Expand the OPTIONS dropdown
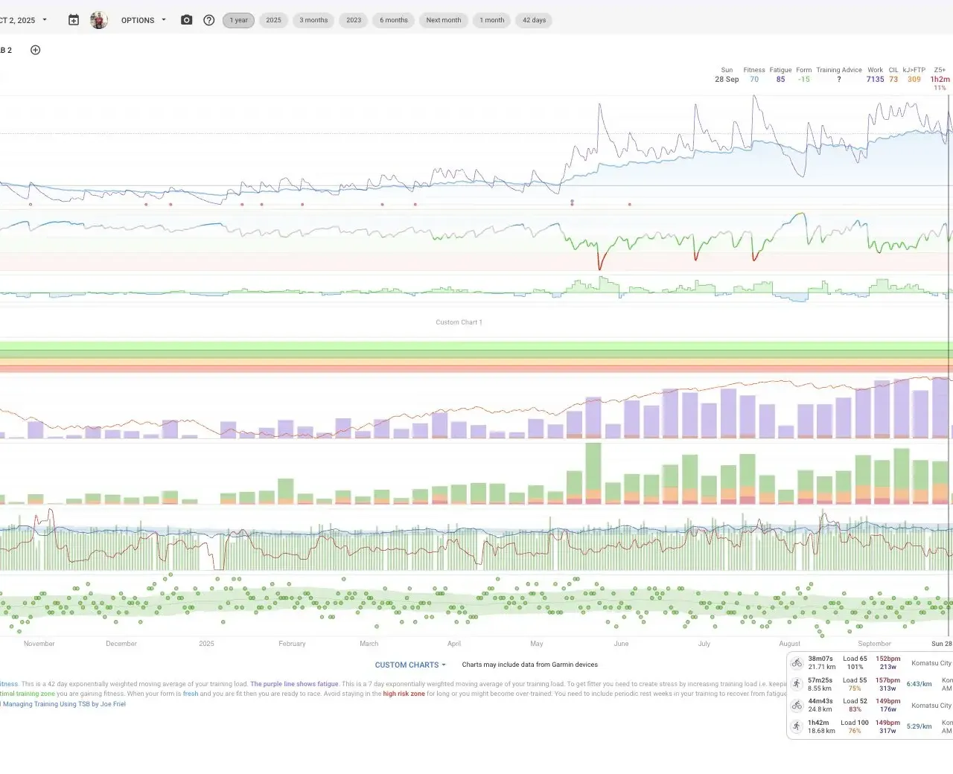This screenshot has height=774, width=953. (x=143, y=20)
